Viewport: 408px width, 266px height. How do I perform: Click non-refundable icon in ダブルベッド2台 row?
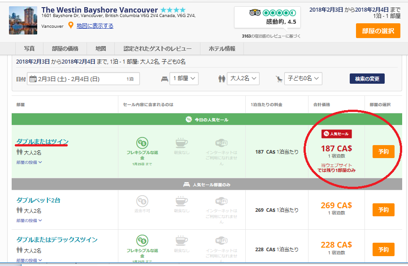click(142, 202)
